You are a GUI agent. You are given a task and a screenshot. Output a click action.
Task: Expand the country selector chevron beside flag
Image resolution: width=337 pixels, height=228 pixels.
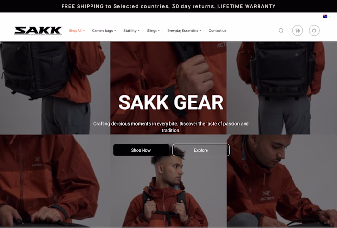(329, 16)
